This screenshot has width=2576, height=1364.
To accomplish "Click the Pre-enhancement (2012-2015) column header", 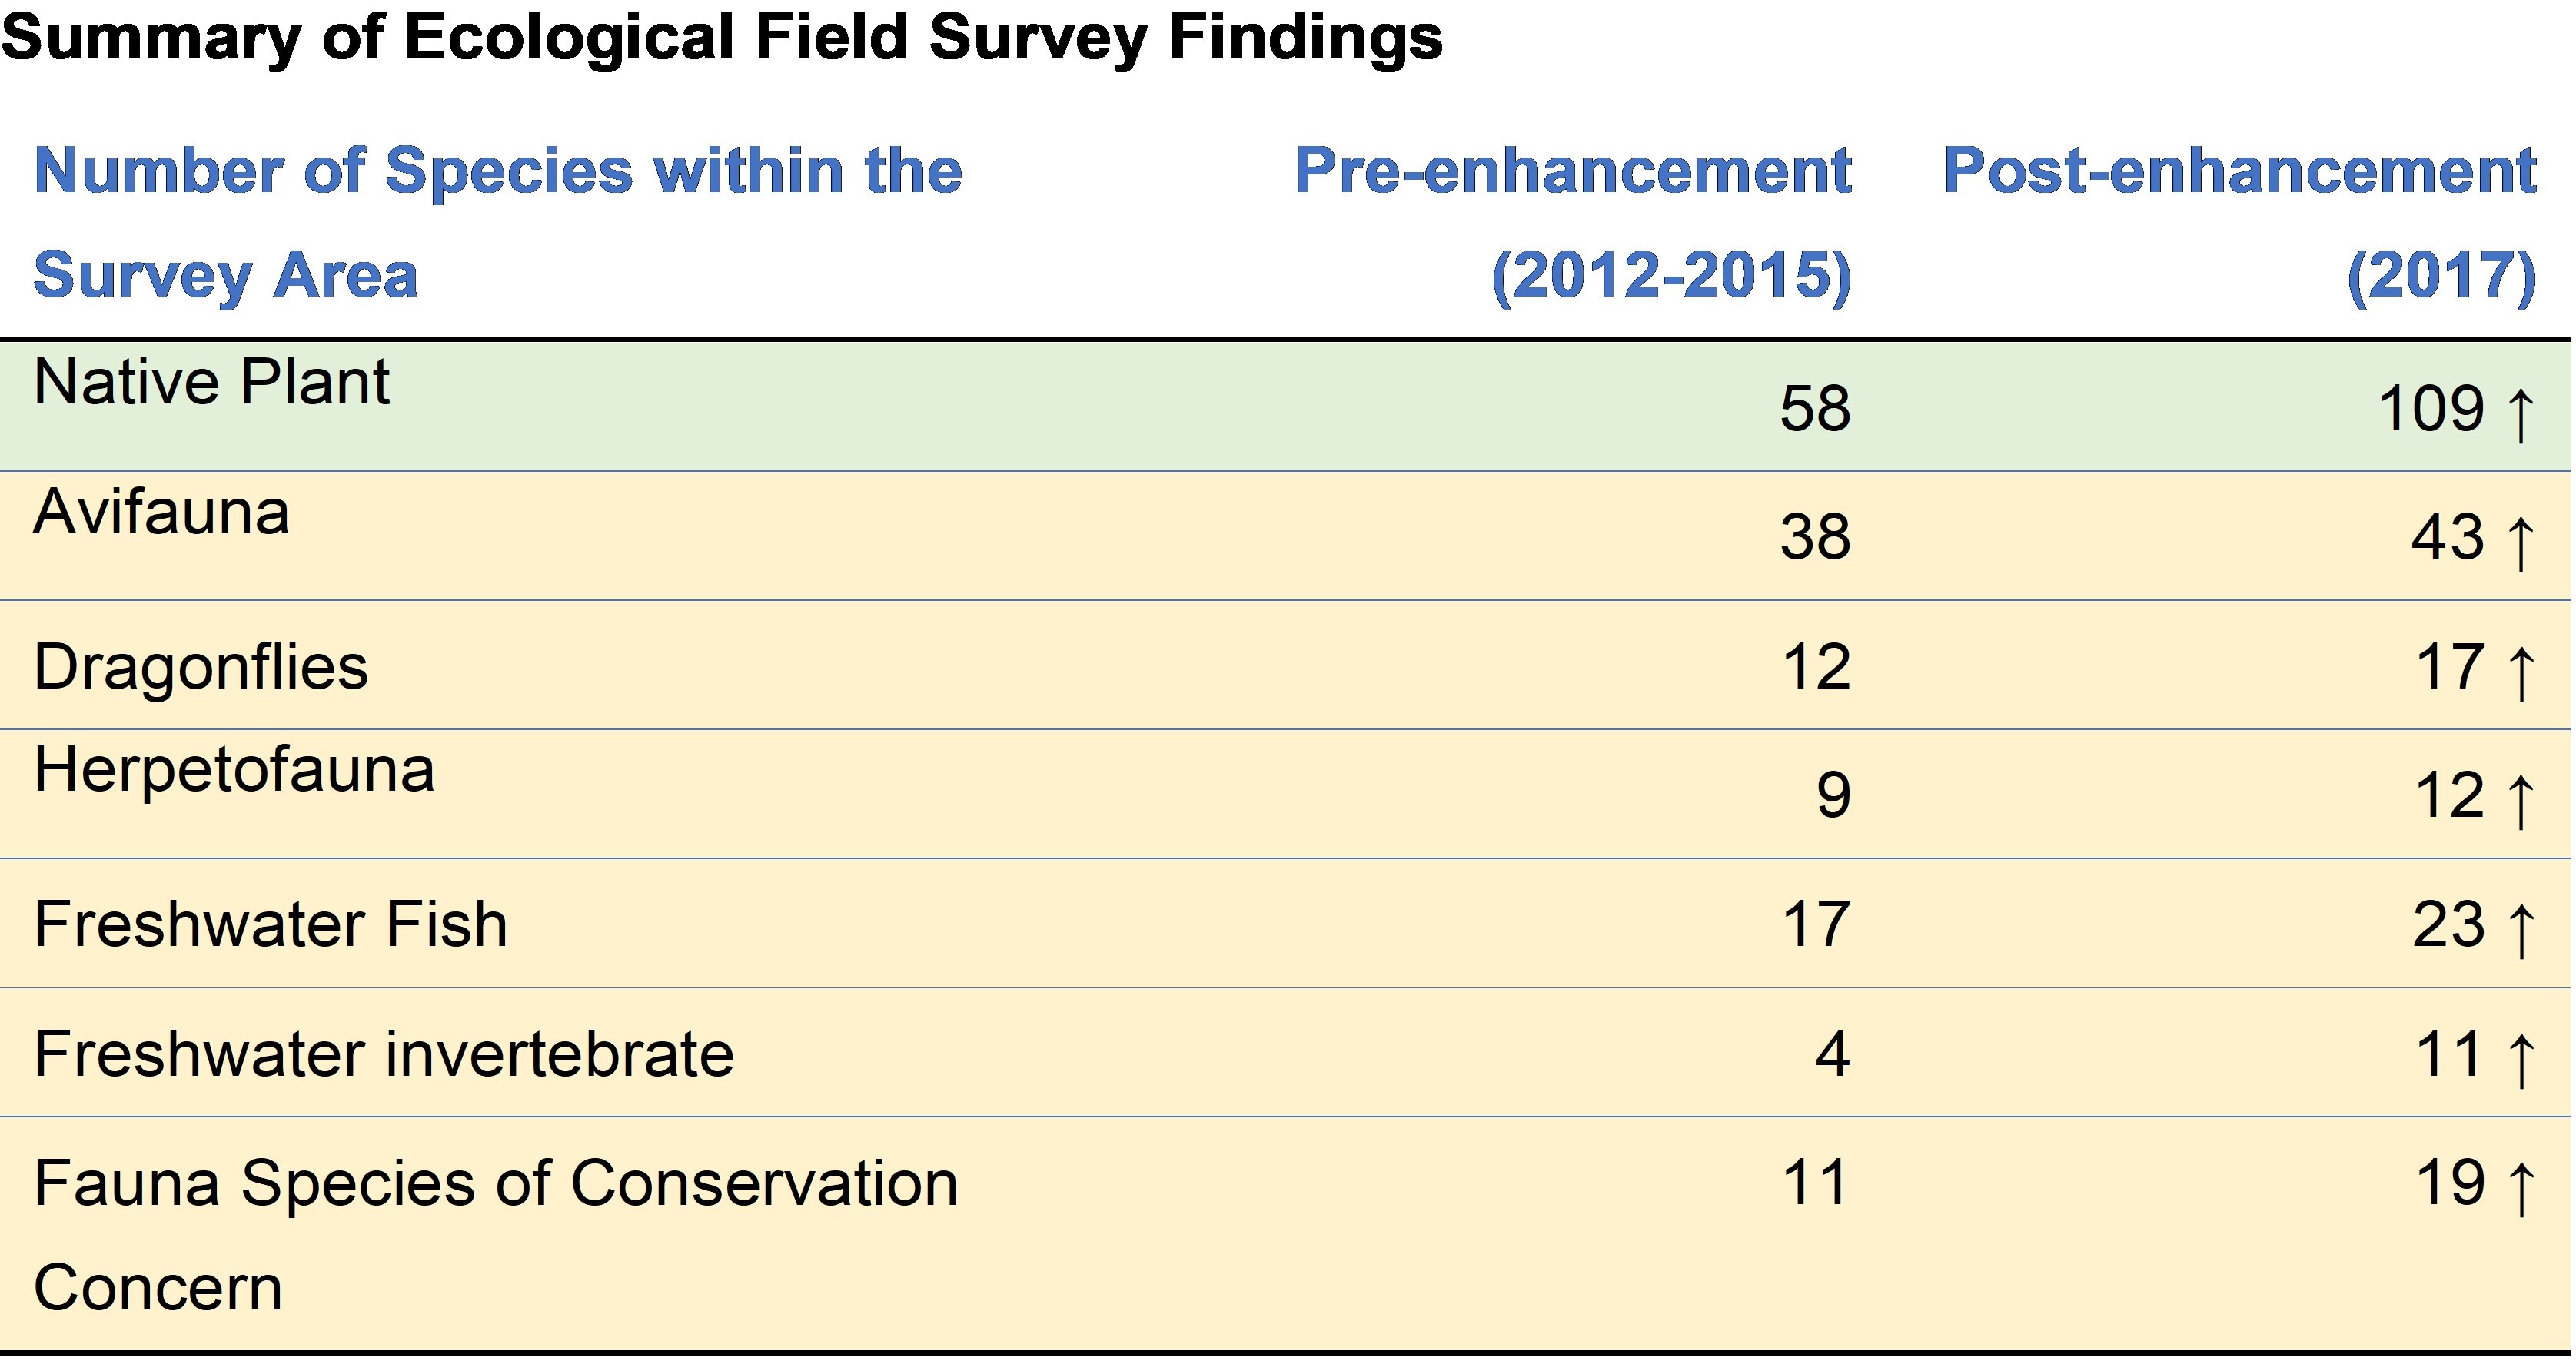I will [1572, 222].
